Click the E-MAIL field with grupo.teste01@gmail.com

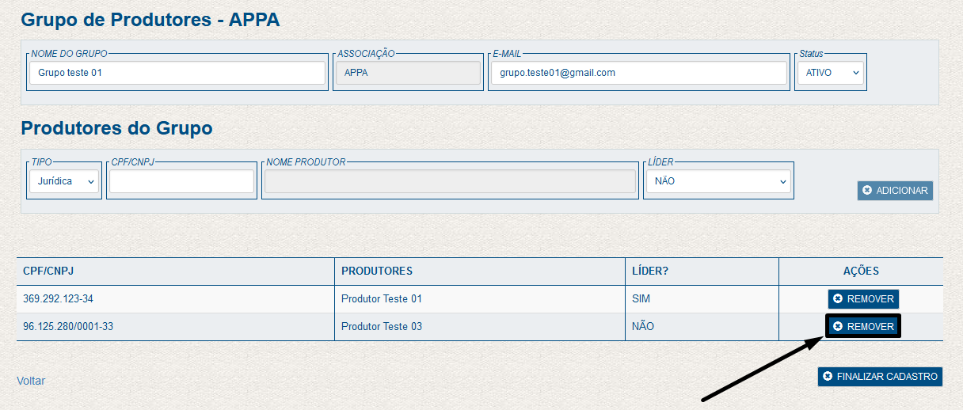click(638, 73)
